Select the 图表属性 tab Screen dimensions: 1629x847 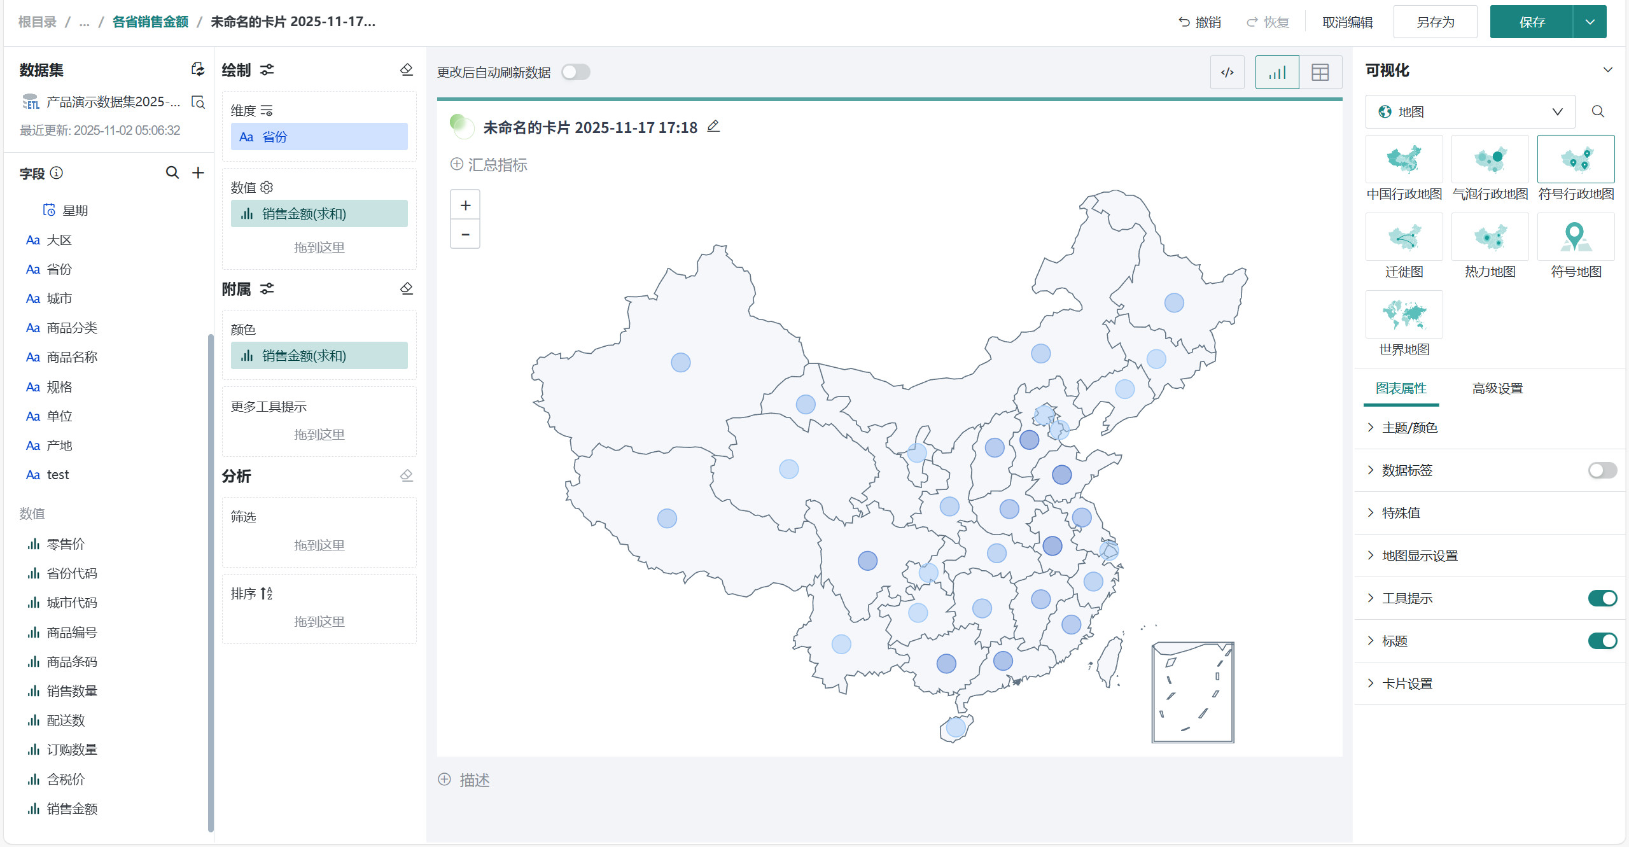pos(1401,388)
